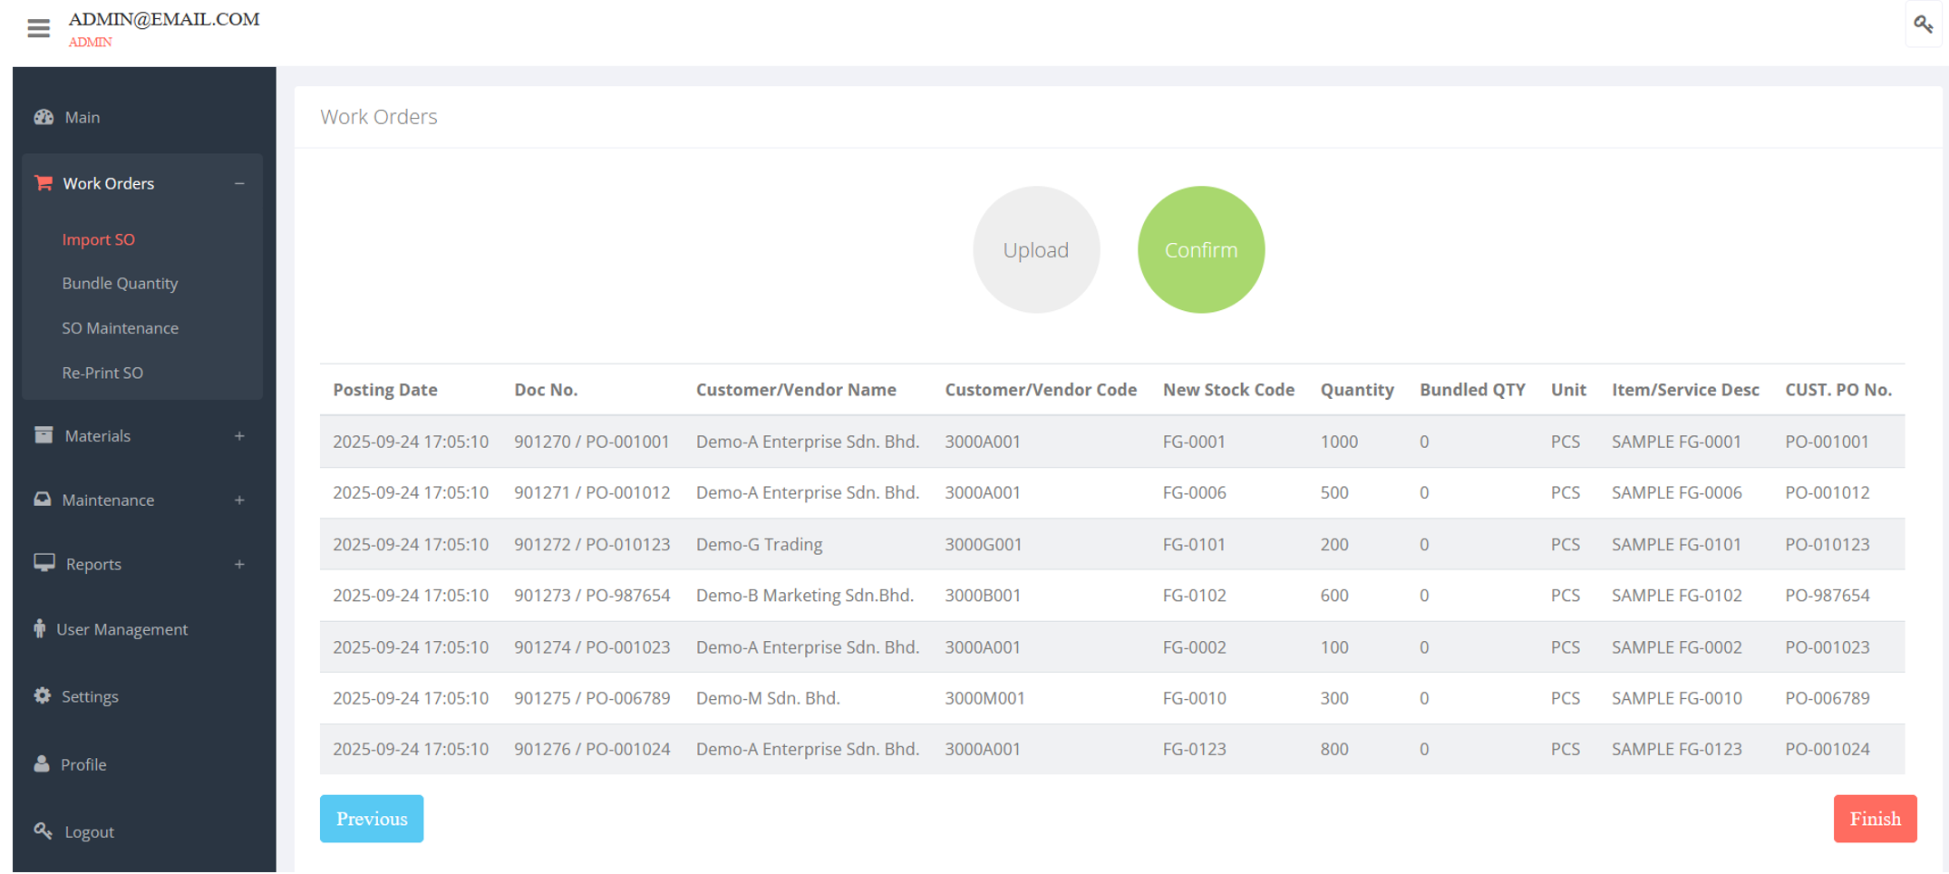
Task: Click the hamburger menu icon
Action: click(38, 29)
